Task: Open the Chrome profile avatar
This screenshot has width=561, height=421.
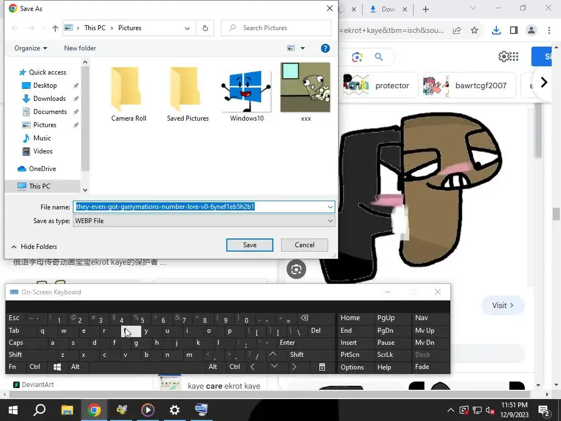Action: (x=531, y=31)
